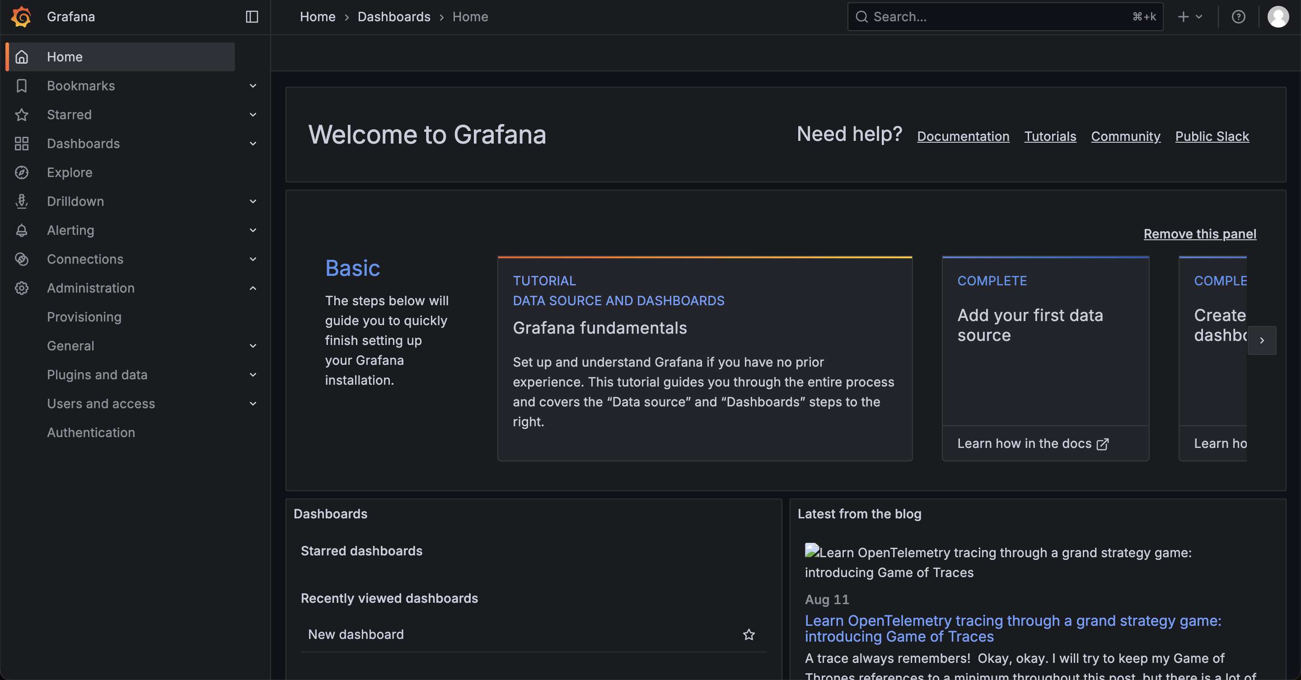Screen dimensions: 1301x680
Task: Open Explore from the sidebar
Action: [70, 172]
